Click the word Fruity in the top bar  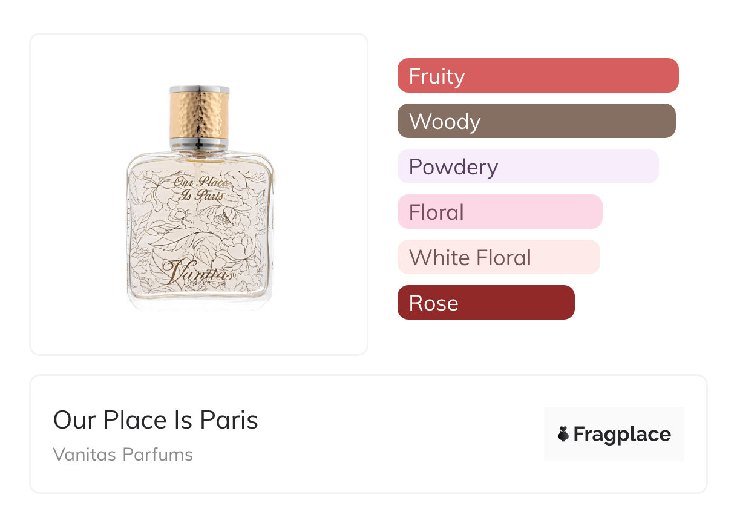coord(437,76)
